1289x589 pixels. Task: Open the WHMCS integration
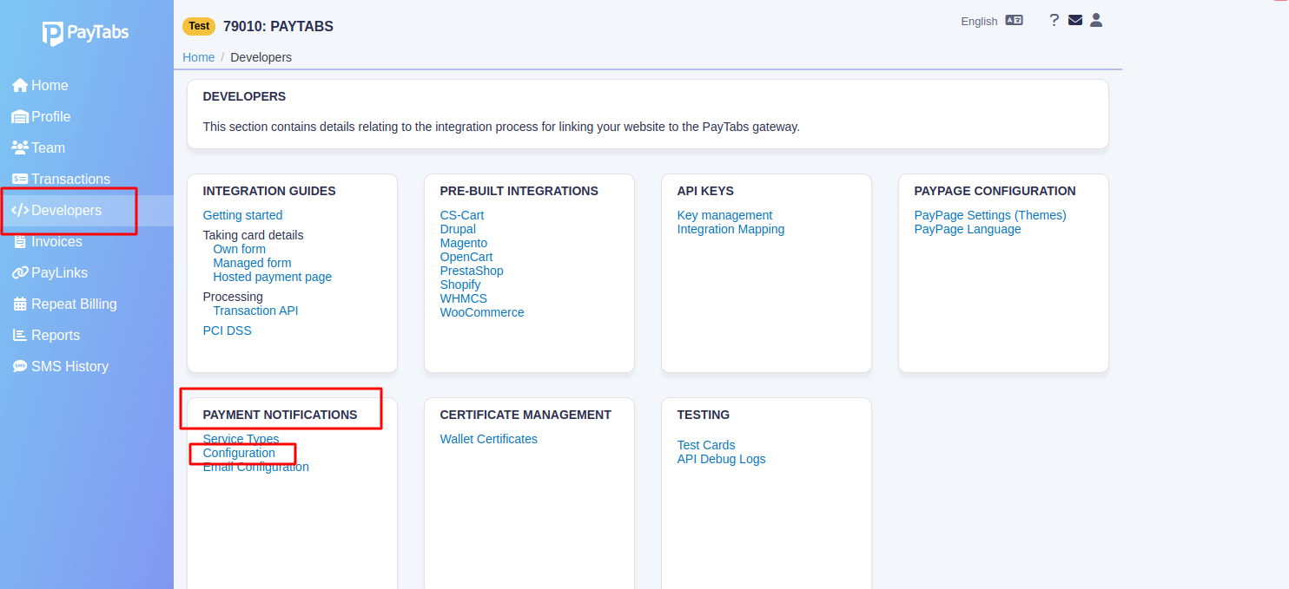tap(464, 298)
